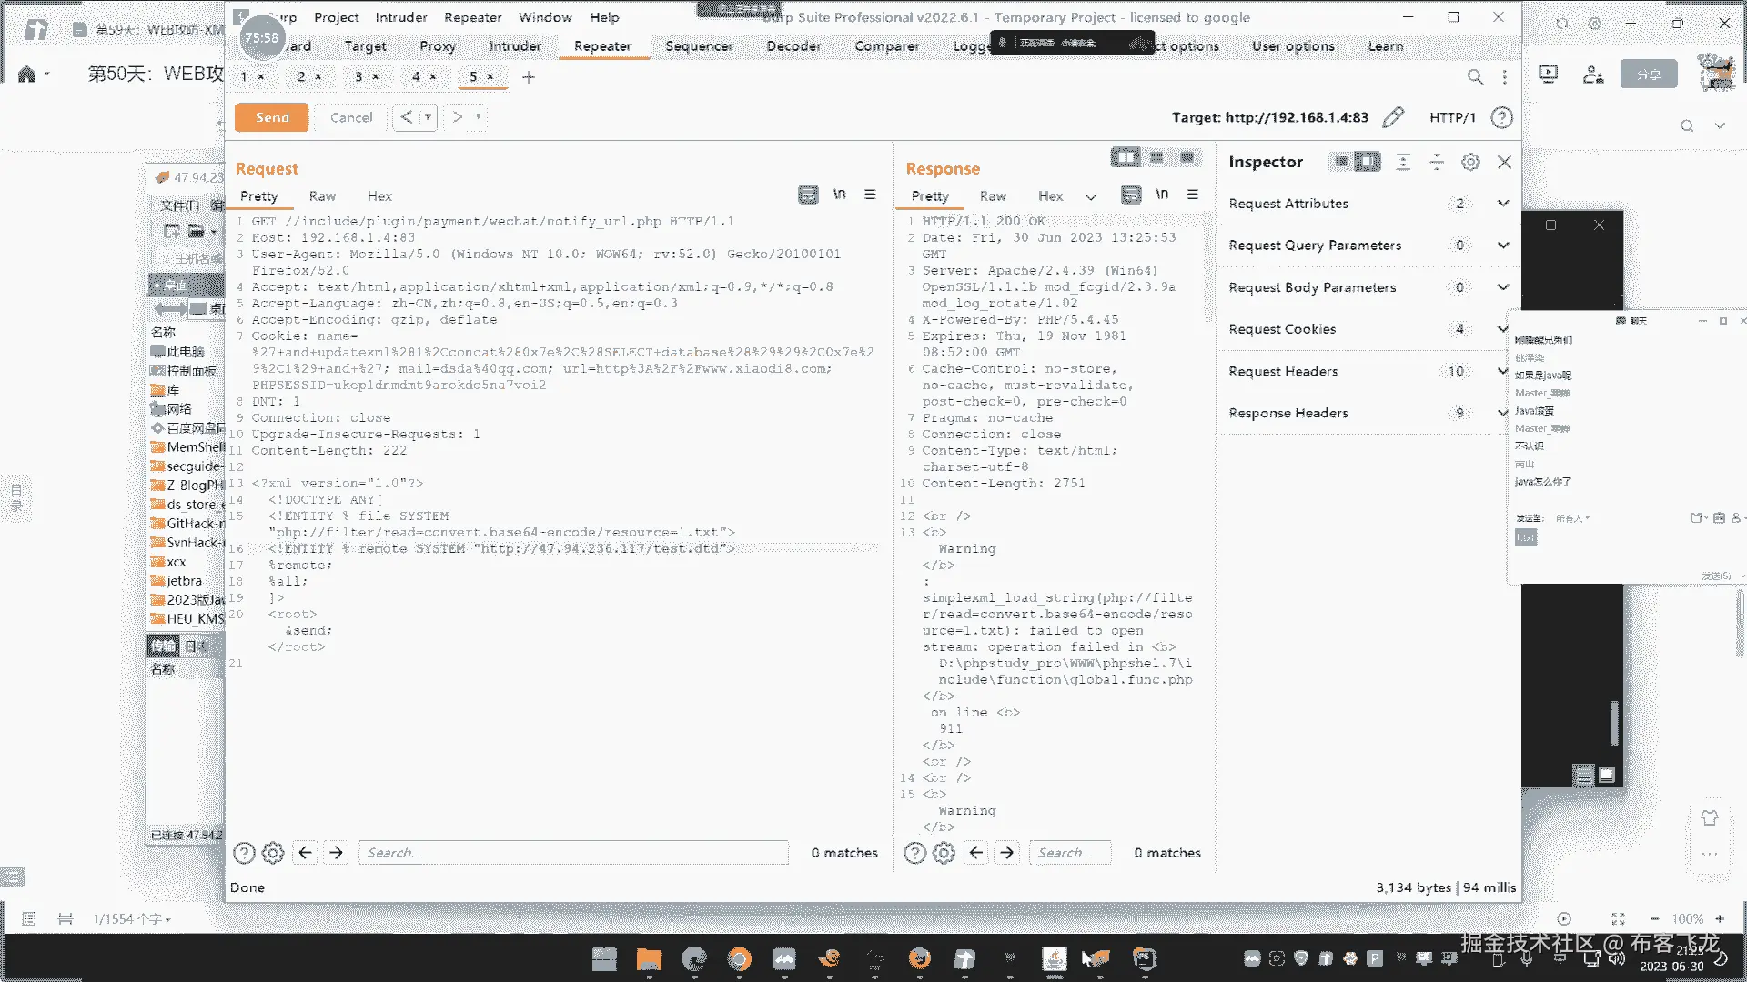Screen dimensions: 1747x982
Task: Open request search settings gear icon
Action: click(x=273, y=853)
